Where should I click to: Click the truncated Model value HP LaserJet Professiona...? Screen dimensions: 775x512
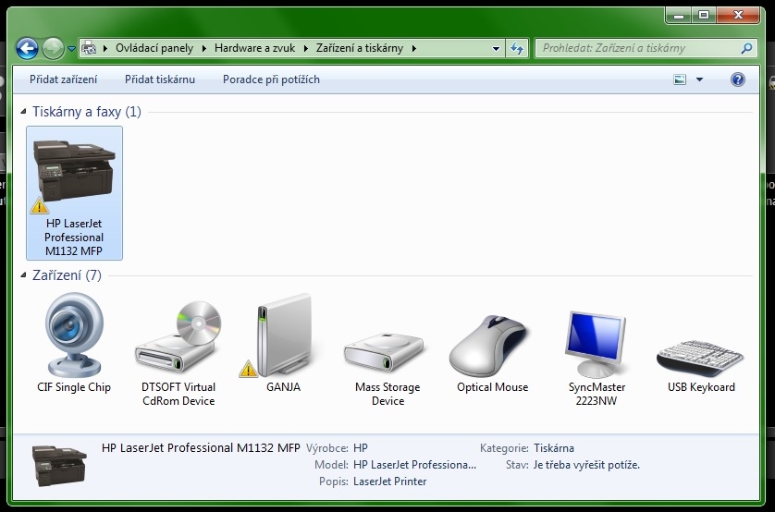(414, 465)
